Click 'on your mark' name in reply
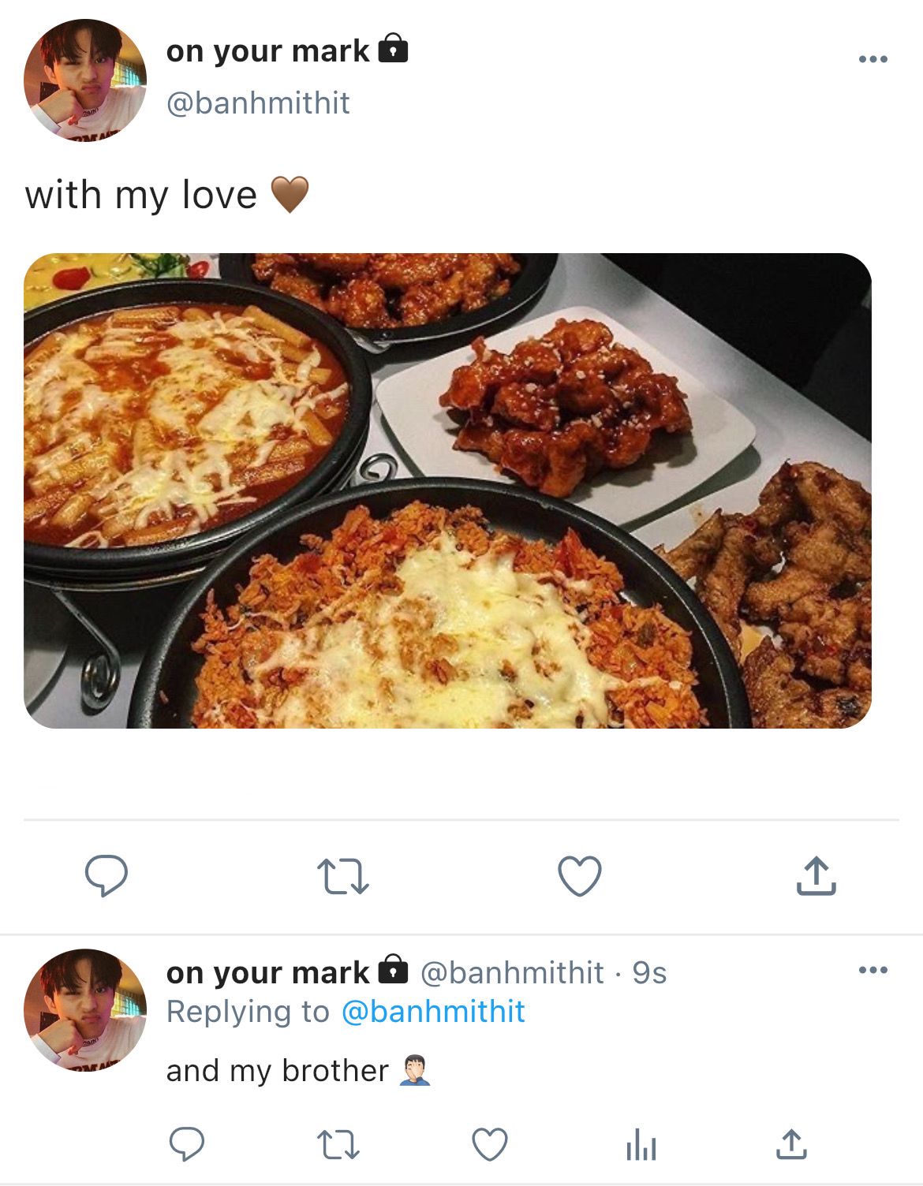923x1186 pixels. point(267,973)
